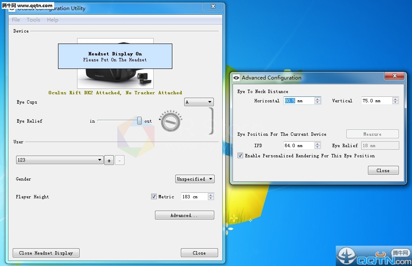This screenshot has width=412, height=266.
Task: Open the Help menu
Action: pos(53,20)
